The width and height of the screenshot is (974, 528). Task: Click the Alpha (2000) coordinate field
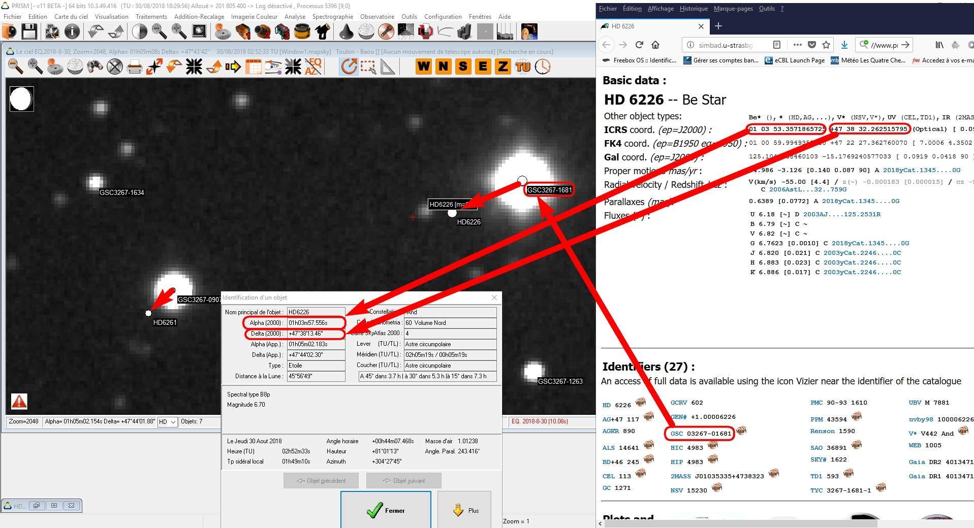tap(316, 323)
